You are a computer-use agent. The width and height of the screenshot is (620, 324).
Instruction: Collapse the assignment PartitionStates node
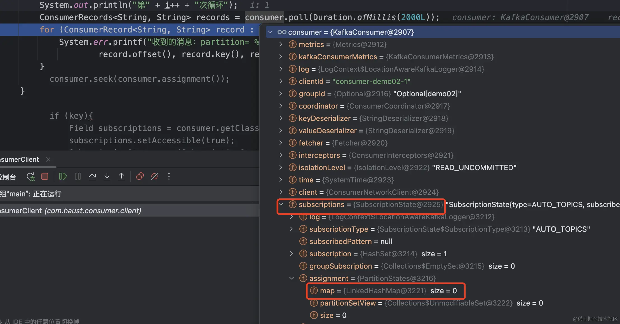pos(292,278)
